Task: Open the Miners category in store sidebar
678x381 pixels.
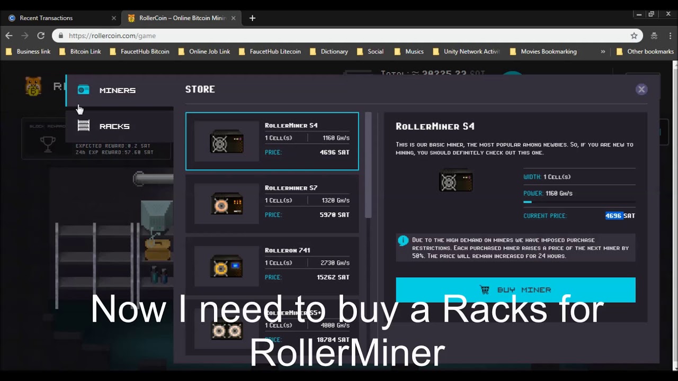Action: 120,90
